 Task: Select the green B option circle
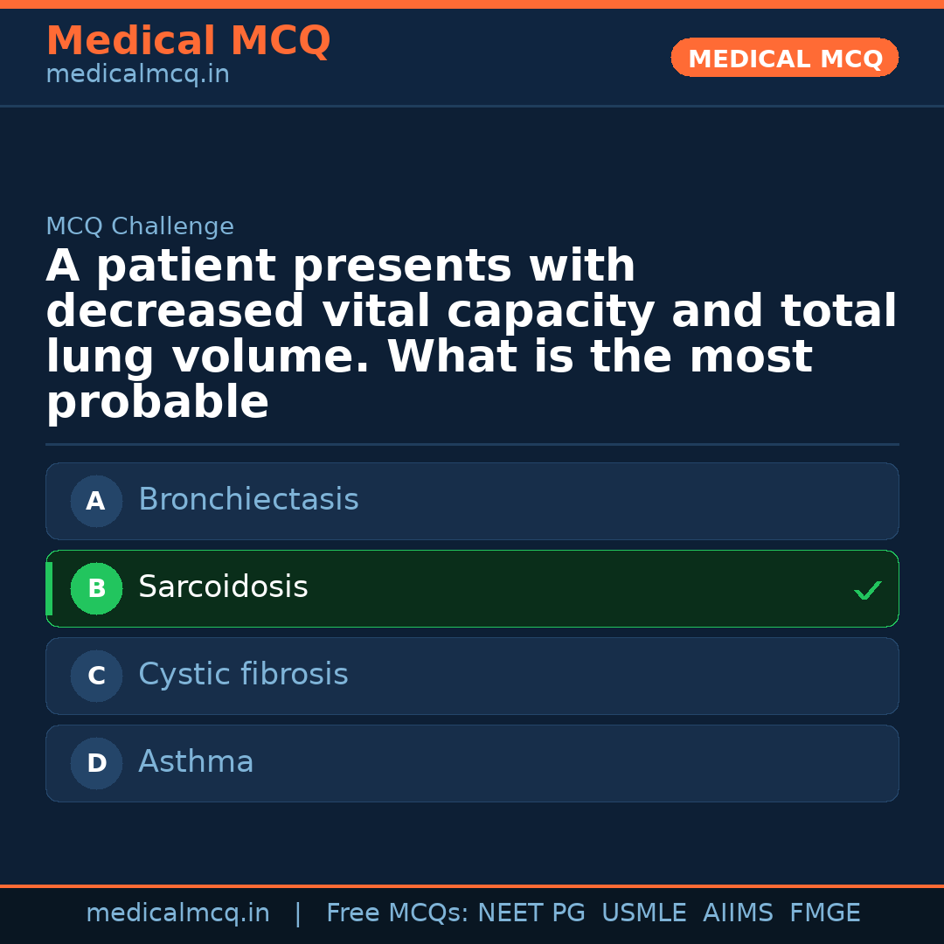pyautogui.click(x=96, y=589)
